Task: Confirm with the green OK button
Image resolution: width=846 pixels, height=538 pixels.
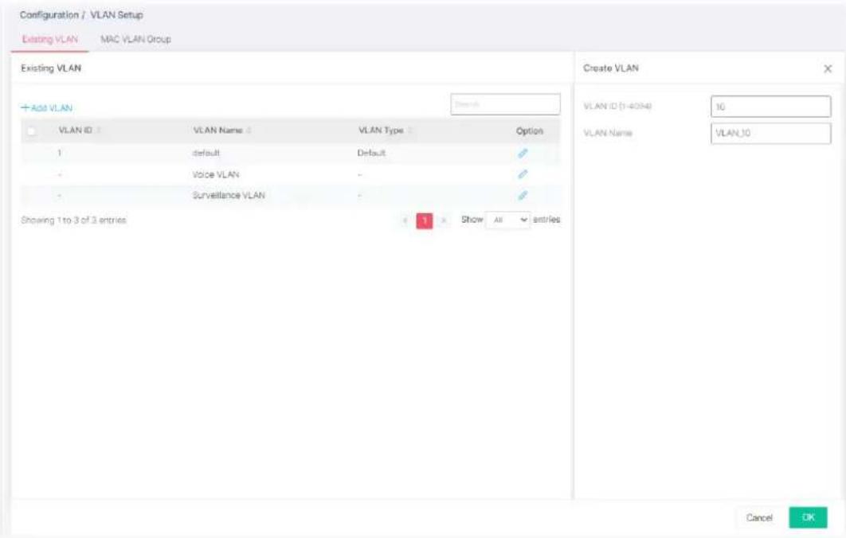Action: pyautogui.click(x=808, y=517)
